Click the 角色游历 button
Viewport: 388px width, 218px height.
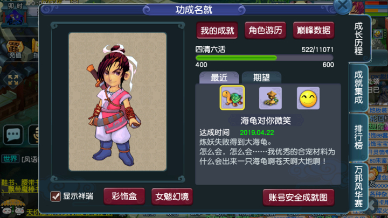pos(265,30)
